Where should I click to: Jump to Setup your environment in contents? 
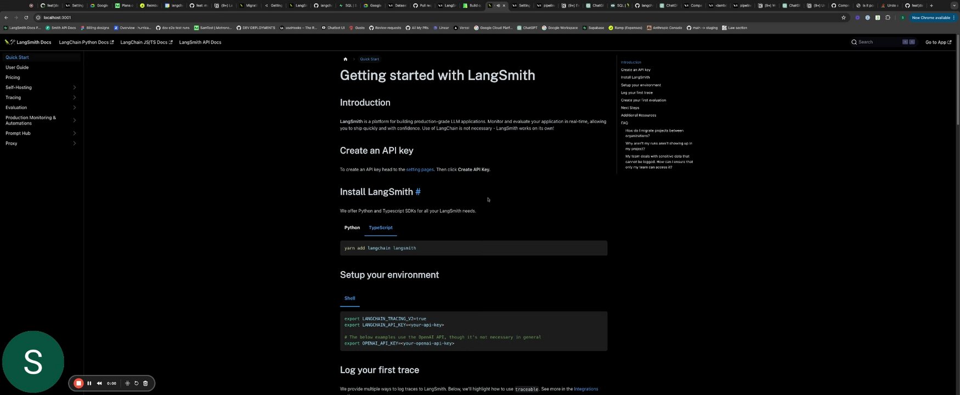641,85
